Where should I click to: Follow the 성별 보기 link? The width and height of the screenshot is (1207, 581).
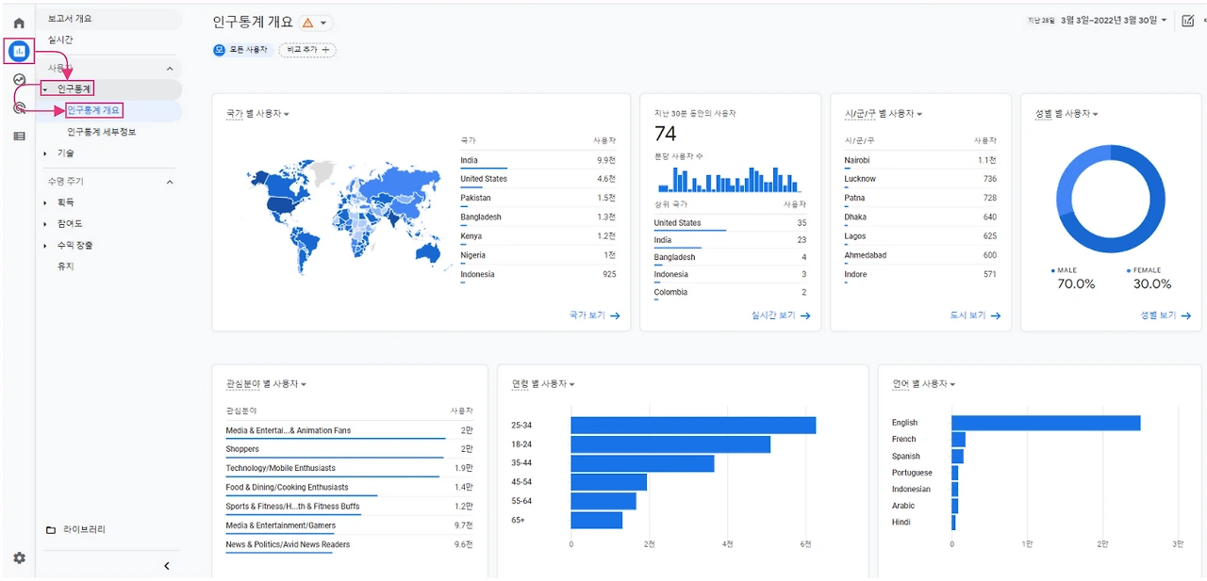click(1166, 316)
